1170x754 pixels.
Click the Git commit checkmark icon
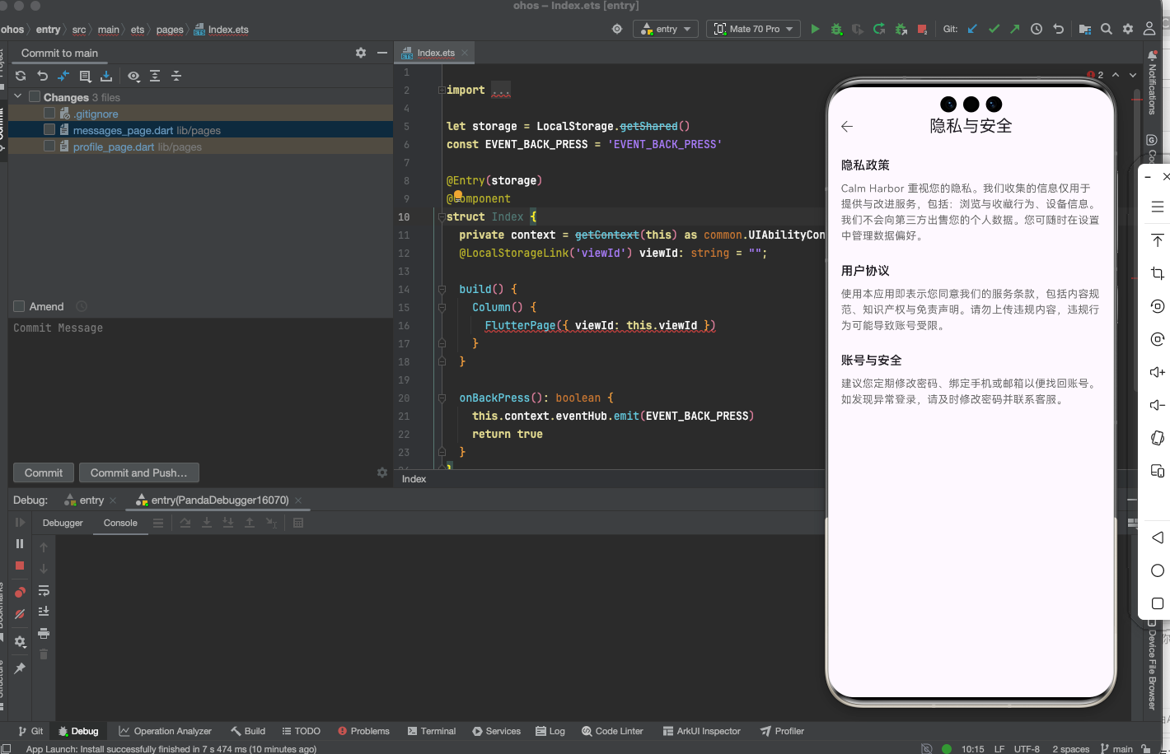click(x=994, y=29)
